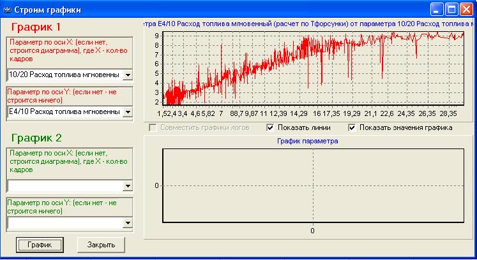Expand the График 1 X-axis parameter dropdown arrow
The width and height of the screenshot is (477, 260).
127,75
